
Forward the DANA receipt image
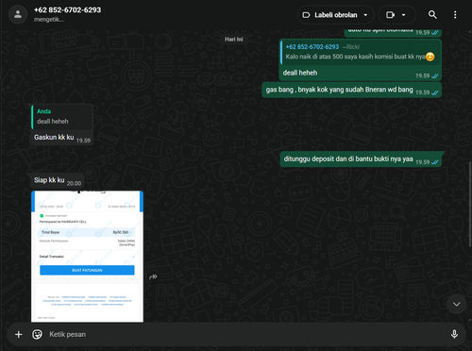point(153,276)
